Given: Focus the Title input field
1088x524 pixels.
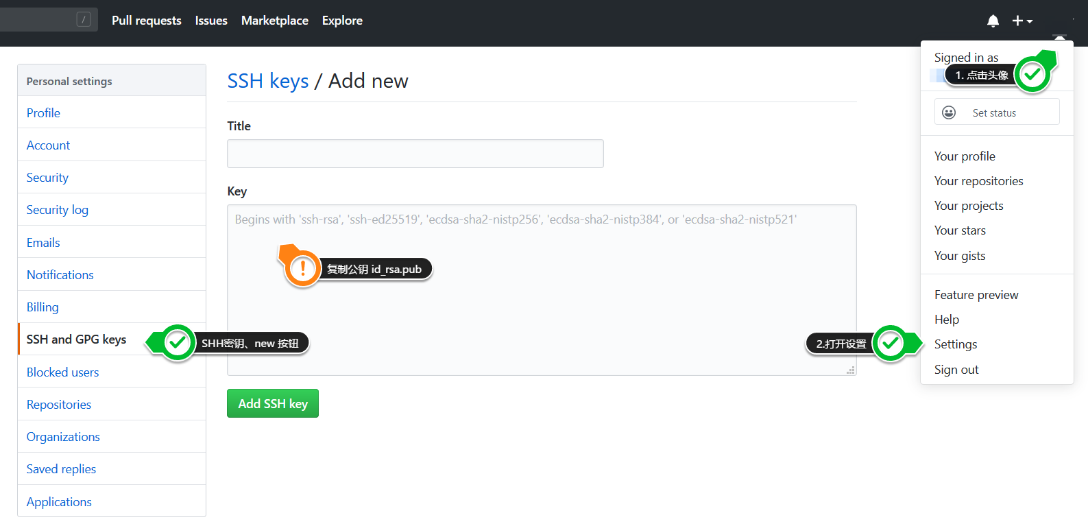Looking at the screenshot, I should point(415,154).
